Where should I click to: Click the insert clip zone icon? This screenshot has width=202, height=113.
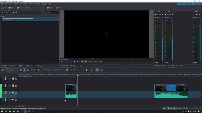[x=71, y=70]
